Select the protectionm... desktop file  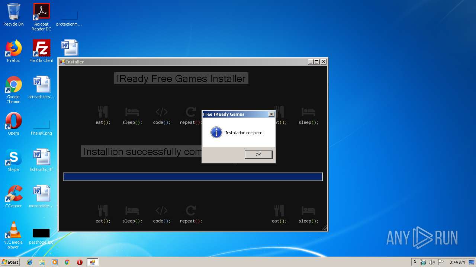coord(69,17)
